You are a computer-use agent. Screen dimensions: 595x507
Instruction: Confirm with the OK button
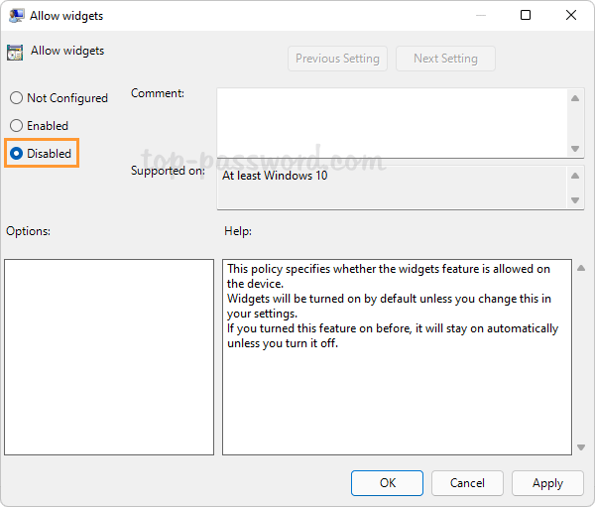[387, 483]
